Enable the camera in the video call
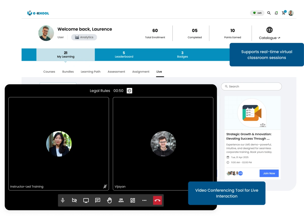The width and height of the screenshot is (304, 216). [74, 200]
